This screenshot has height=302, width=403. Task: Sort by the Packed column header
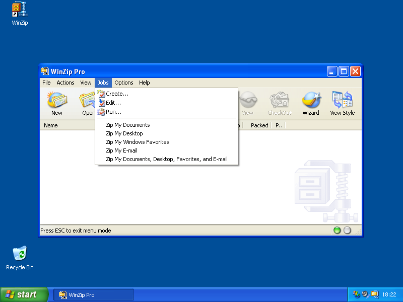(259, 125)
